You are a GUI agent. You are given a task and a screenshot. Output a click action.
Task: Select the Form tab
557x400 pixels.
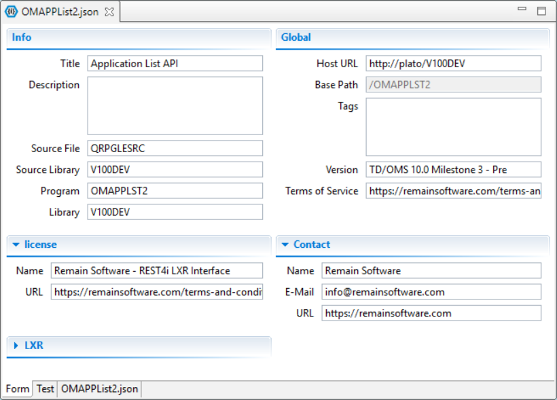tap(18, 389)
